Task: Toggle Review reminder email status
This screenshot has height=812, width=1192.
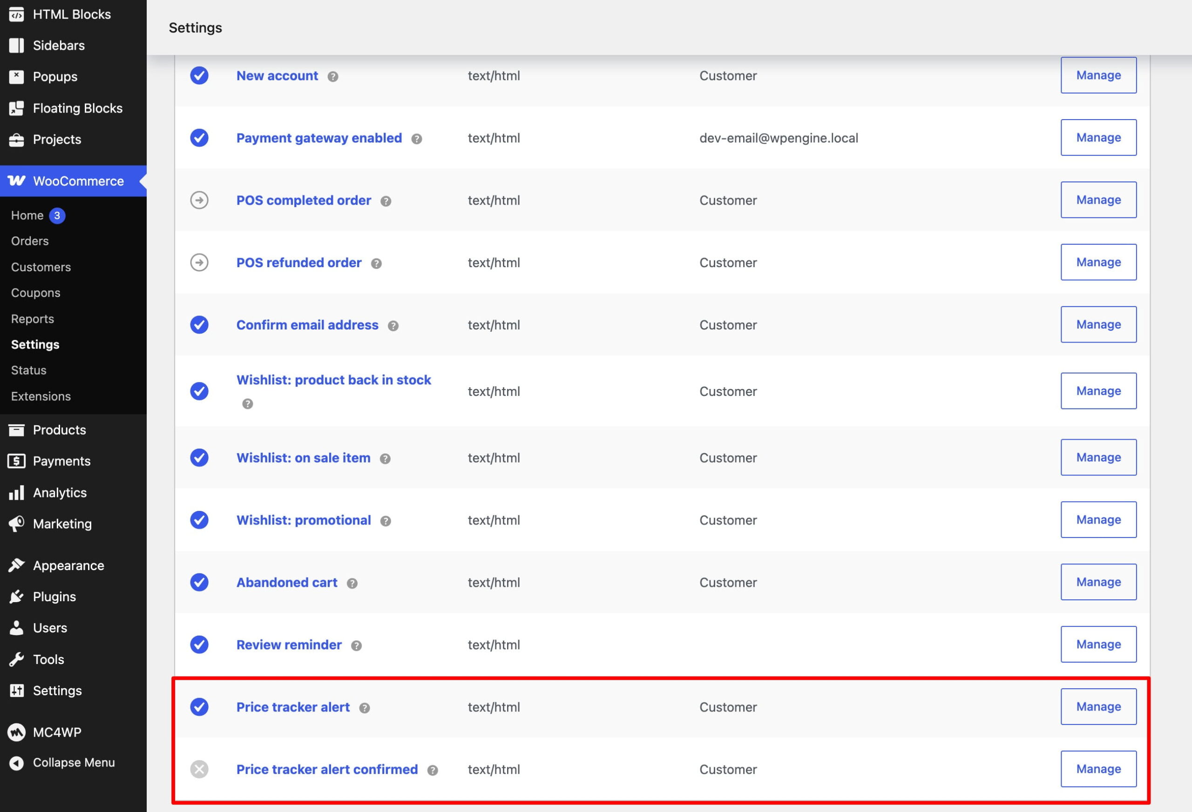Action: pos(199,644)
